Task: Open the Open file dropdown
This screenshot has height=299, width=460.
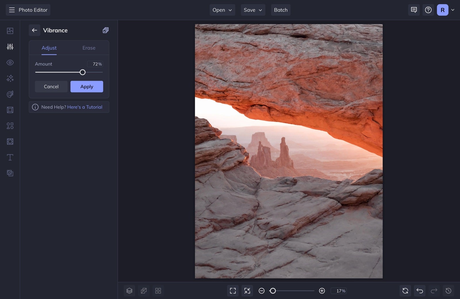Action: 222,10
